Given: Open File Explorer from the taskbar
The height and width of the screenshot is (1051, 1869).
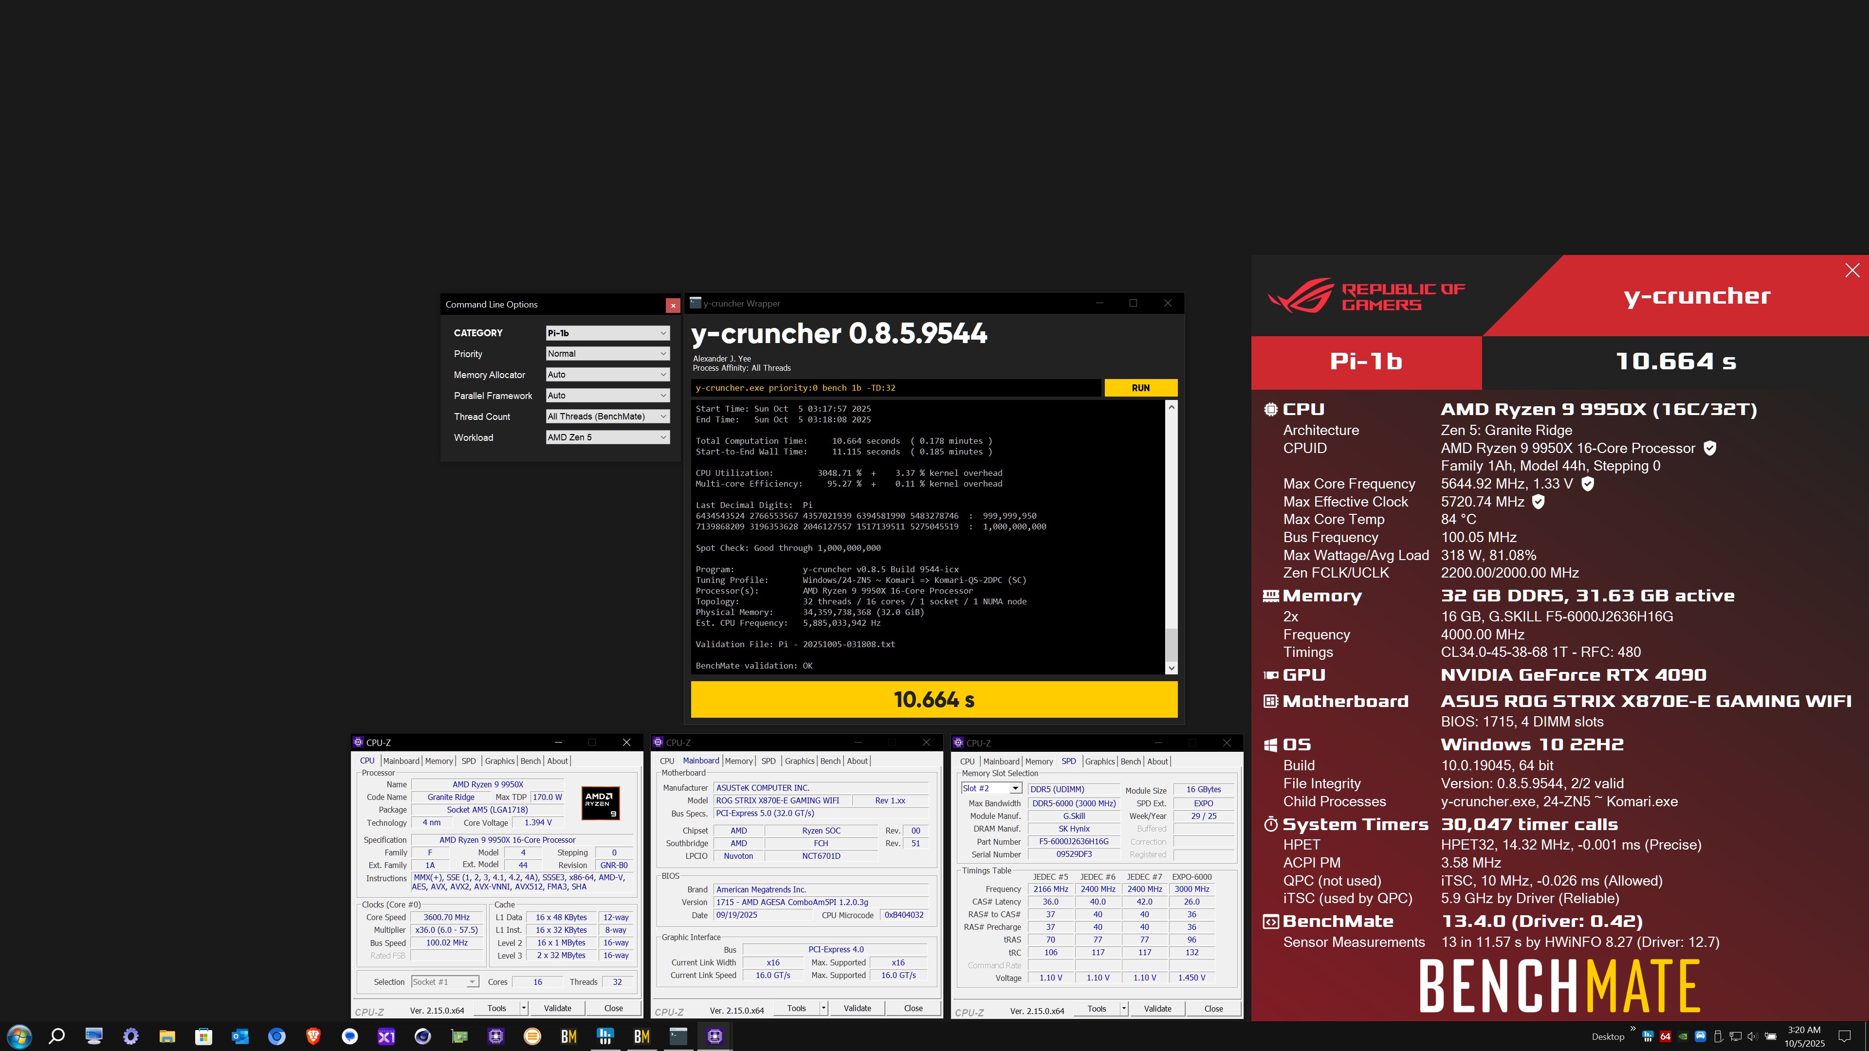Looking at the screenshot, I should tap(167, 1036).
